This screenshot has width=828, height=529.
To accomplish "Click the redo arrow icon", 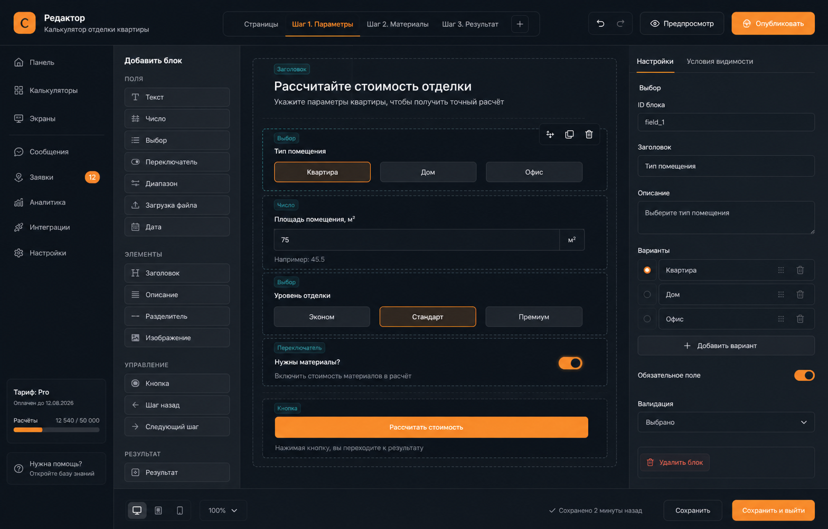I will click(620, 23).
